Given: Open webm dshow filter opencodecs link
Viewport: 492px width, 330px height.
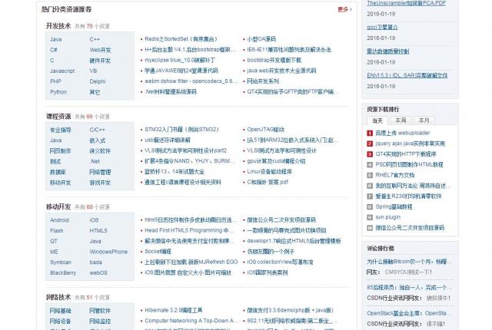Looking at the screenshot, I should point(191,81).
